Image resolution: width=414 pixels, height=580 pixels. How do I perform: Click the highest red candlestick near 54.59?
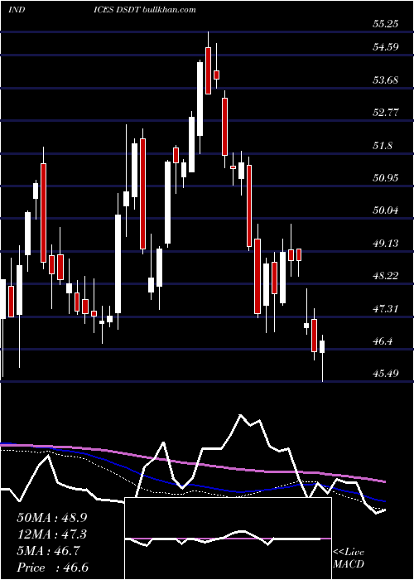[208, 70]
